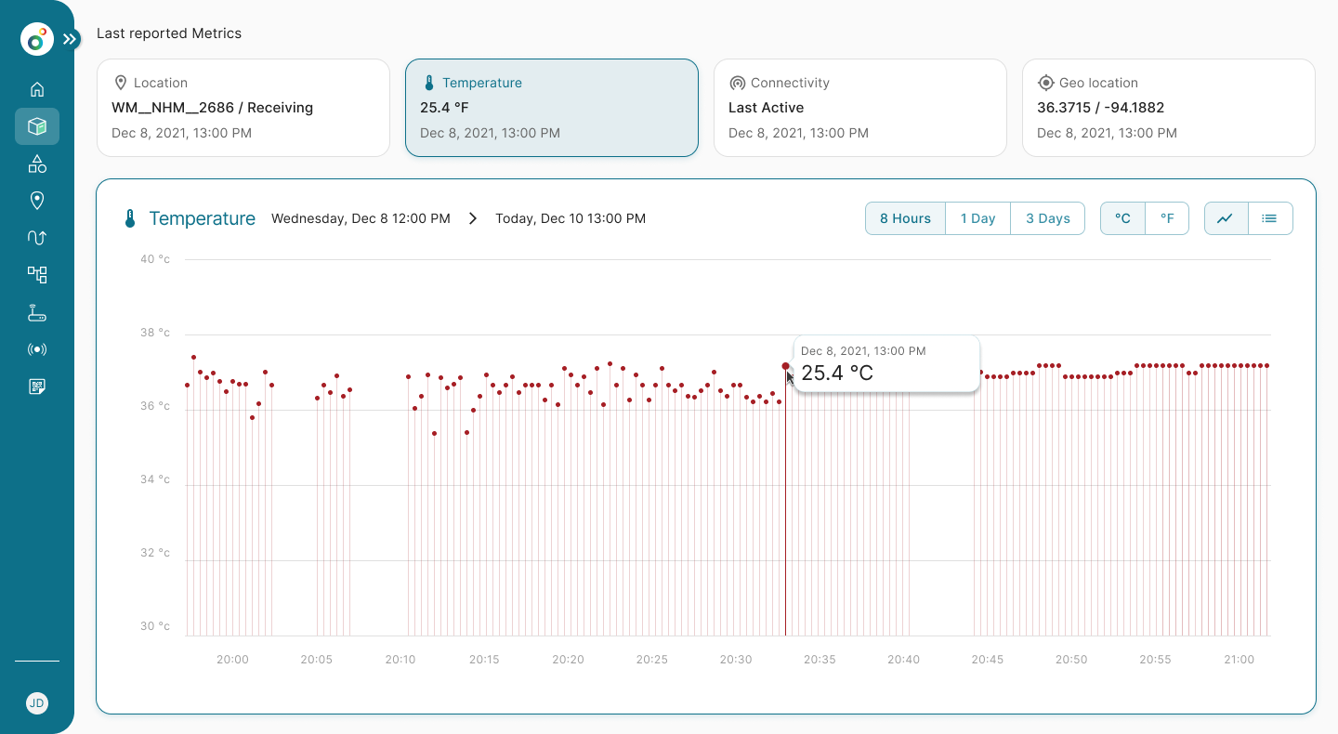
Task: Click the '20:00' time axis label
Action: click(232, 660)
